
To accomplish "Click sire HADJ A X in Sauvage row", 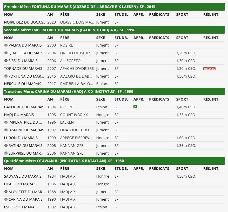I will (68, 176).
